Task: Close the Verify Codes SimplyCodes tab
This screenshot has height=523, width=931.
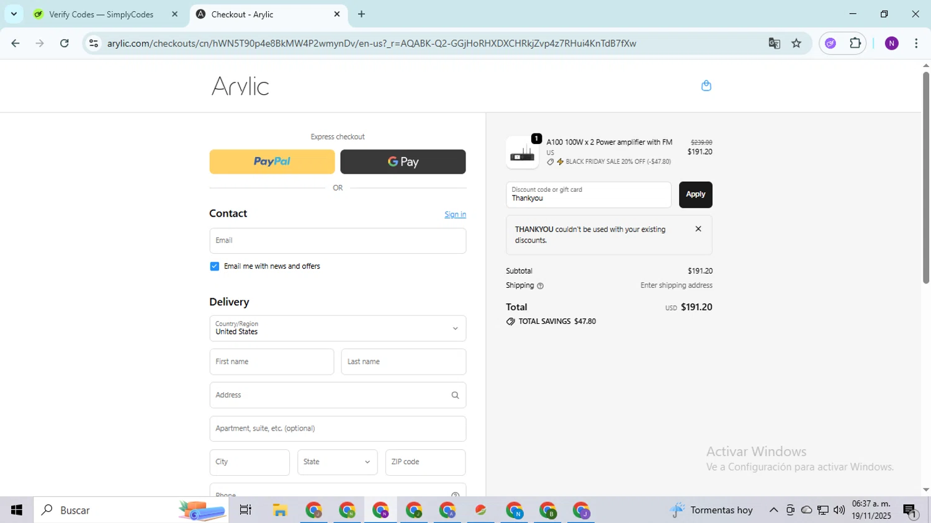Action: point(174,14)
